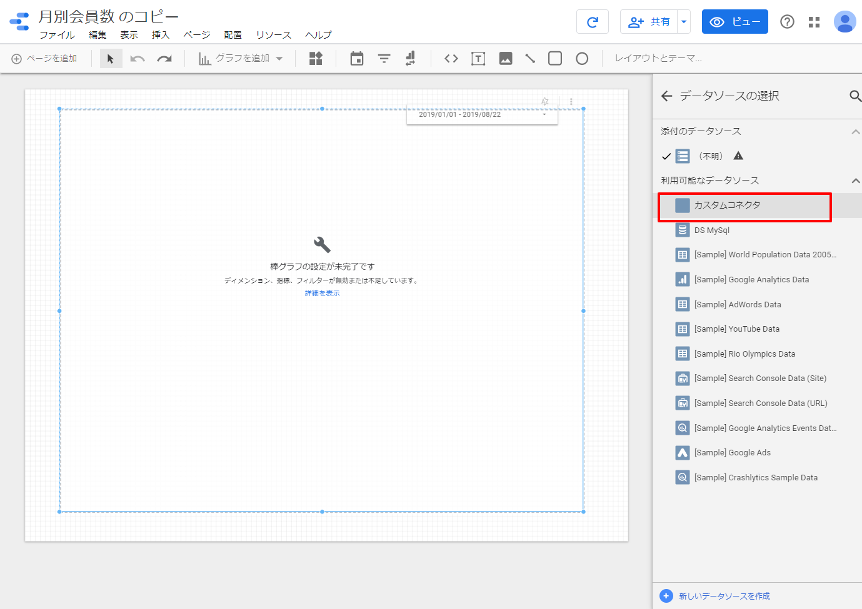Click 新しいデータソースを作成 link
Image resolution: width=862 pixels, height=609 pixels.
(x=724, y=596)
